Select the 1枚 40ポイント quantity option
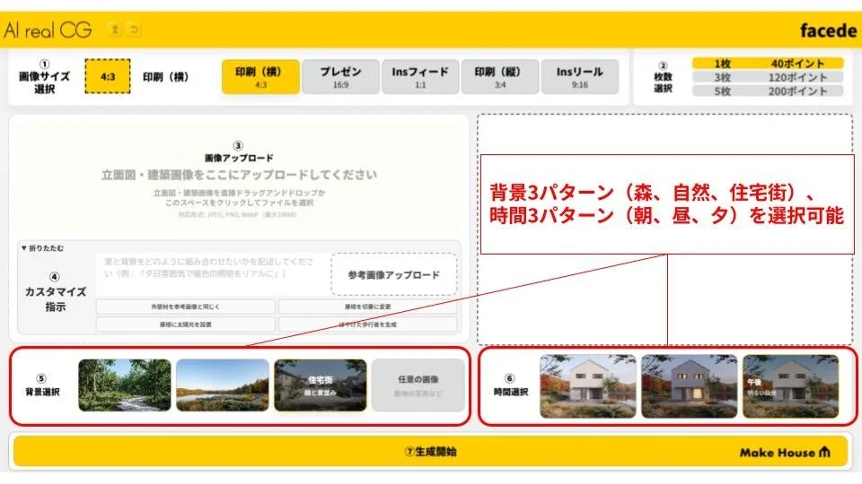The image size is (862, 484). tap(768, 64)
